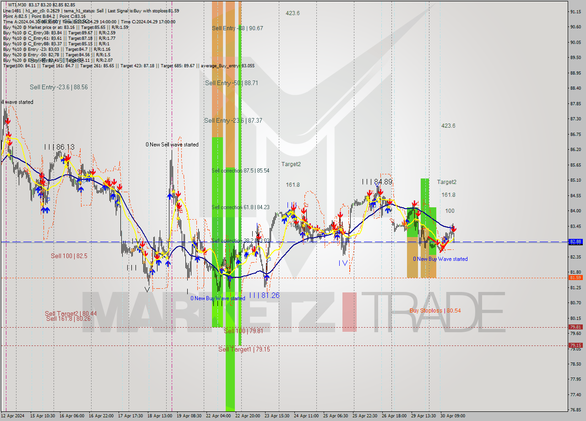Click the 'Buy %20 @ Entry -50: 82.78' line
Viewport: 586px width, 421px height.
pyautogui.click(x=56, y=55)
